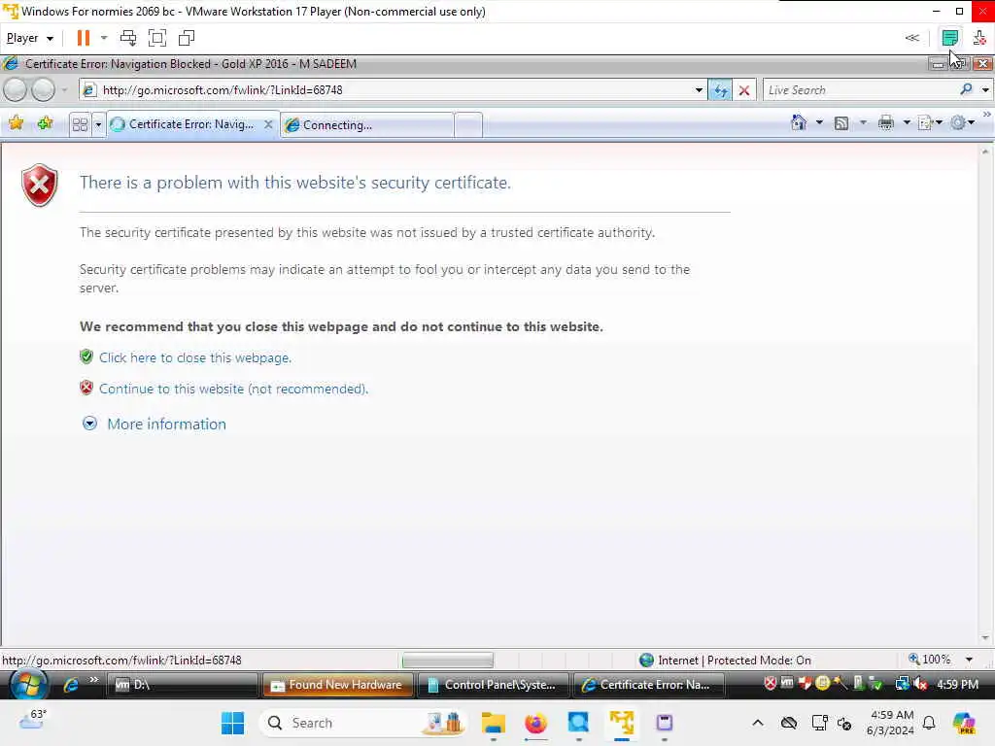Click Add to Favorites icon
This screenshot has height=746, width=995.
click(45, 123)
